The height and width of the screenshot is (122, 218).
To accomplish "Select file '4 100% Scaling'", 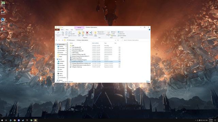I will pos(75,53).
